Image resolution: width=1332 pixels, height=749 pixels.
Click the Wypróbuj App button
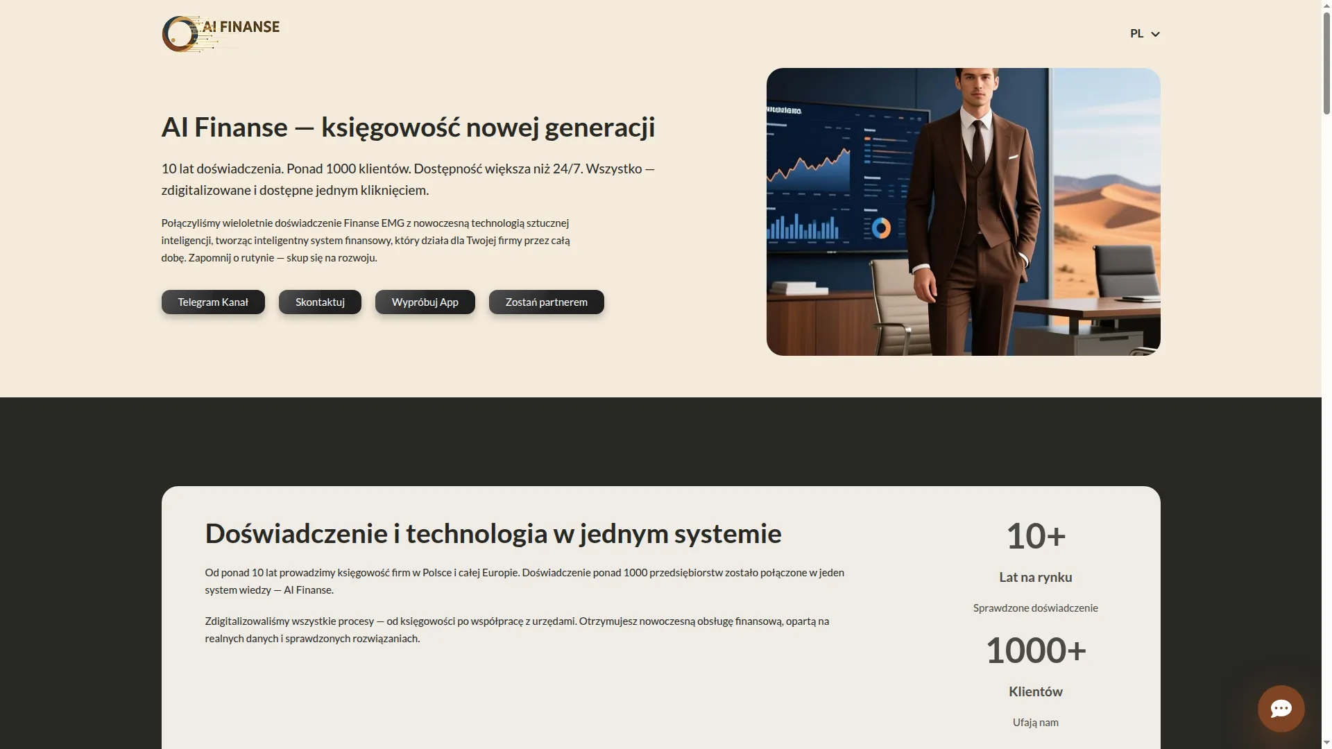tap(425, 302)
